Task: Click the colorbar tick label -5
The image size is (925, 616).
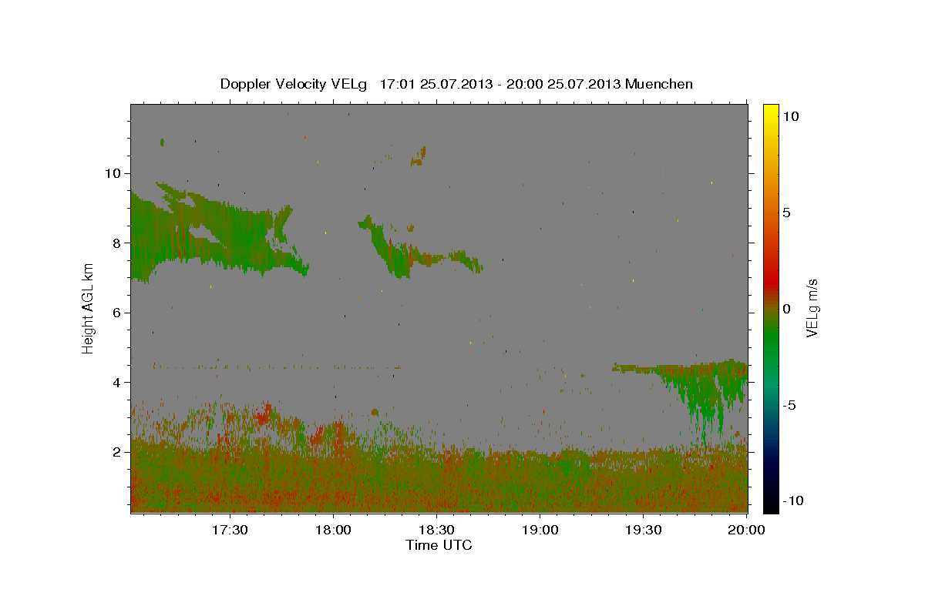Action: pyautogui.click(x=790, y=405)
